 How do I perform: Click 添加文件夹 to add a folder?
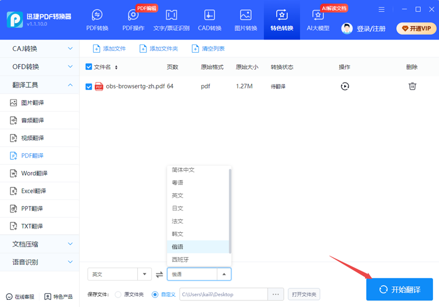159,49
